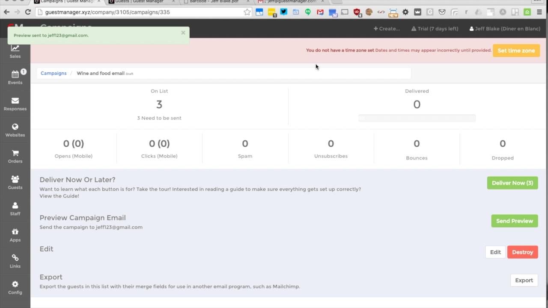Dismiss the preview sent notification
548x308 pixels.
click(183, 33)
